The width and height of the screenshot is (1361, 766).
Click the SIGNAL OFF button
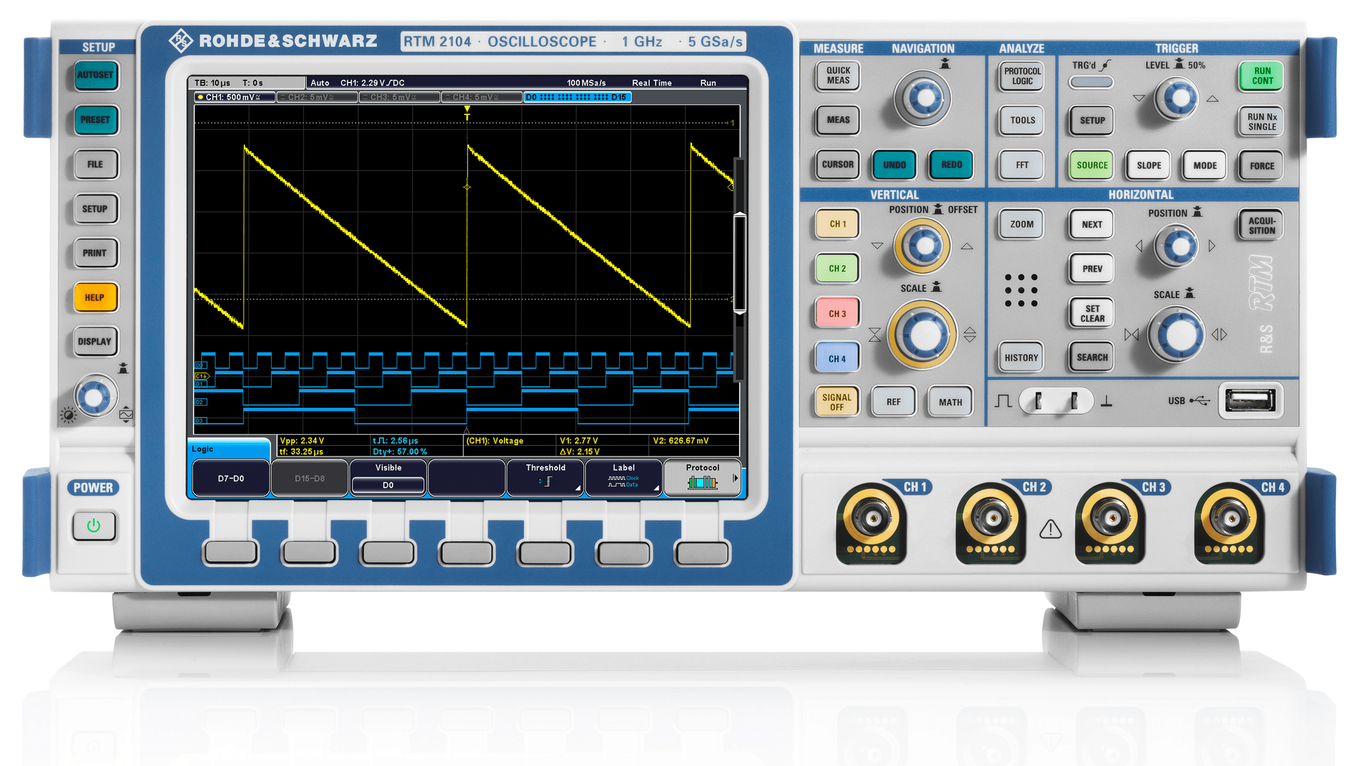[x=837, y=402]
